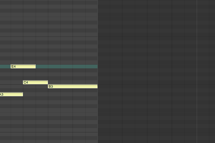Click the clip end boundary where the grid darkens

click(98, 72)
